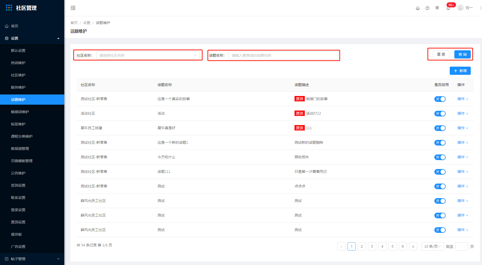Toggle 是否启用 switch for 活动社区 row
This screenshot has width=482, height=265.
pos(440,114)
